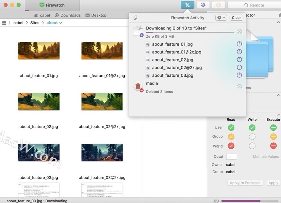This screenshot has width=281, height=203.
Task: Toggle User Write permission
Action: click(x=252, y=128)
